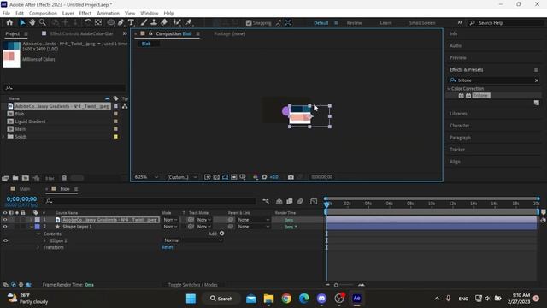Screen dimensions: 547x308
Task: Select the Selection arrow tool
Action: coord(22,22)
